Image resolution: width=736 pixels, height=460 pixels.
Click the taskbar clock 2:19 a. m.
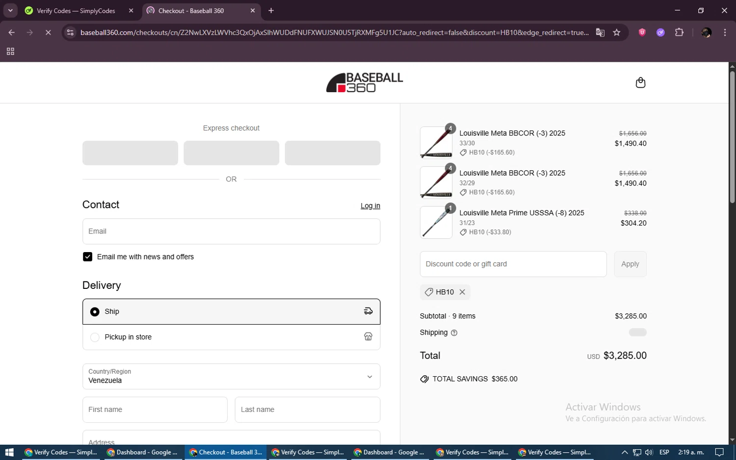tap(691, 452)
